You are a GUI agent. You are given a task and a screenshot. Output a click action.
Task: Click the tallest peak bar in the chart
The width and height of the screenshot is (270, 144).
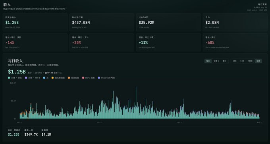[136, 102]
